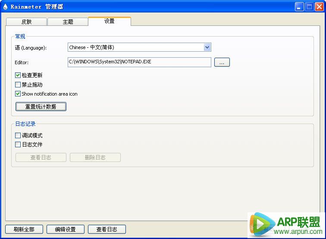Browse for editor with the ... button
Viewport: 326px width, 239px height.
tap(222, 62)
